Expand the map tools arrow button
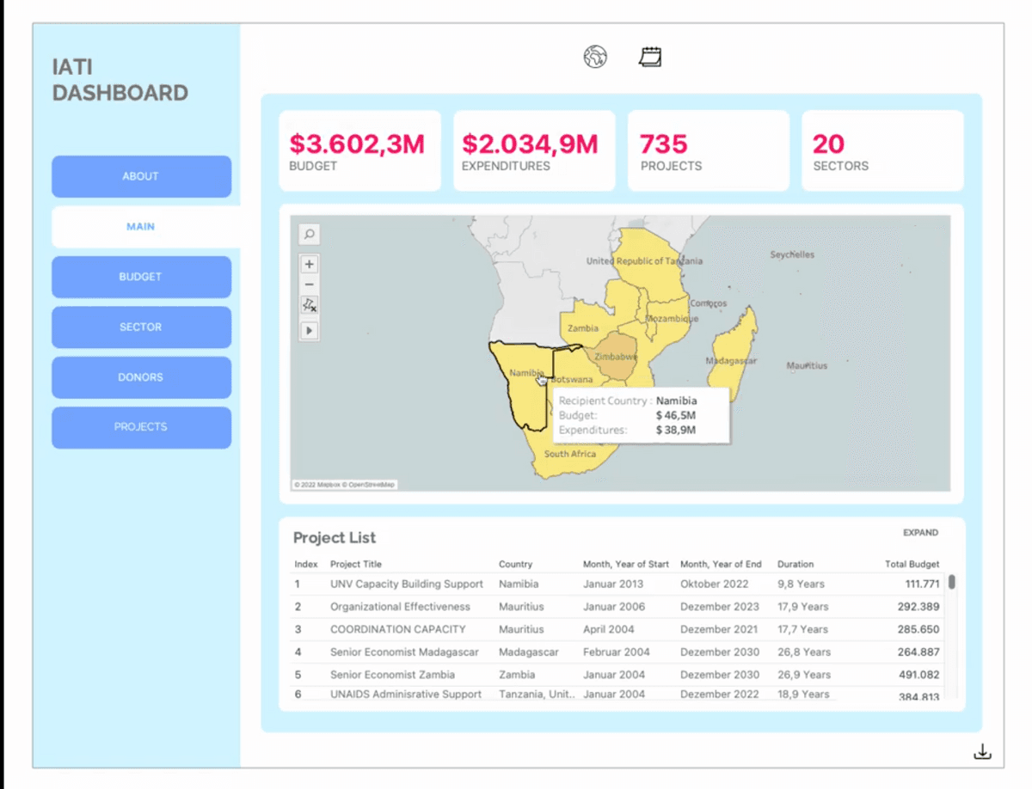Image resolution: width=1032 pixels, height=789 pixels. coord(309,330)
